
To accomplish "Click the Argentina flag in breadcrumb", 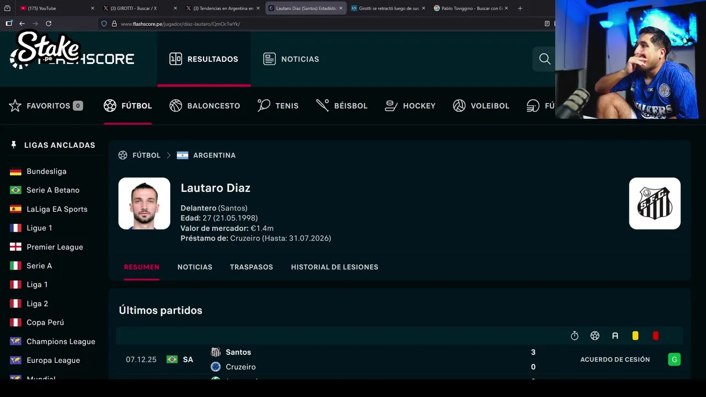I will tap(183, 155).
